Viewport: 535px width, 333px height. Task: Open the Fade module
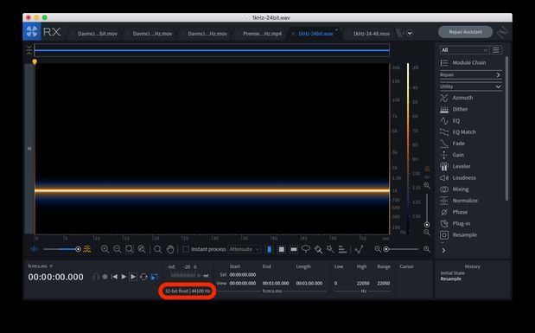tap(452, 144)
